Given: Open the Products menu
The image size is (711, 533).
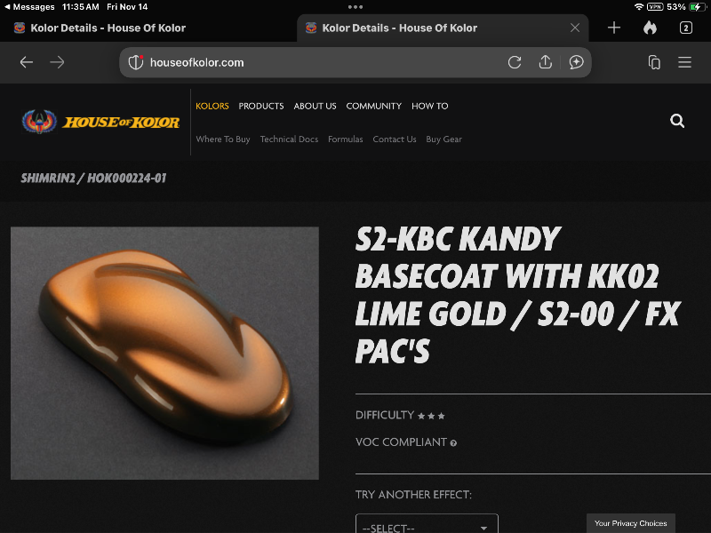Looking at the screenshot, I should (261, 106).
